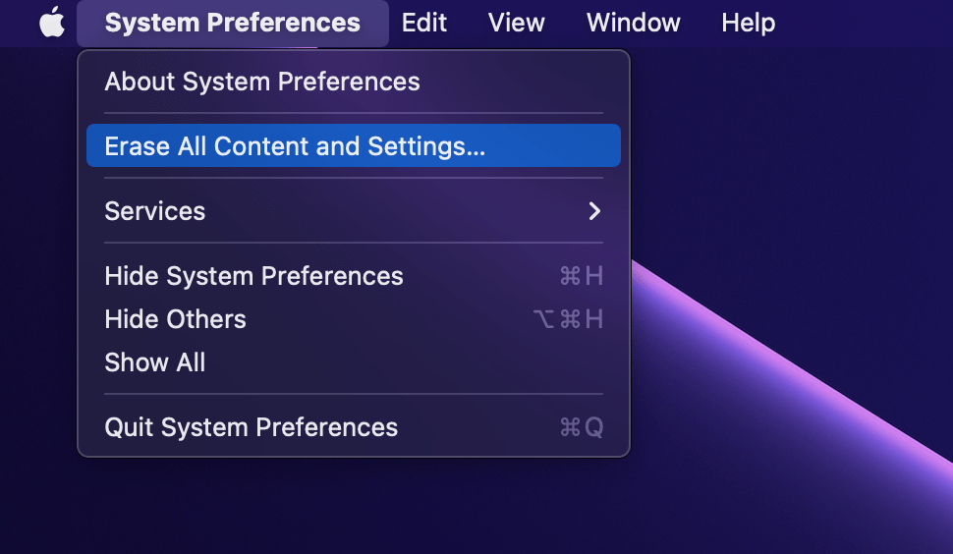The height and width of the screenshot is (554, 953).
Task: Select Quit System Preferences
Action: [x=353, y=427]
